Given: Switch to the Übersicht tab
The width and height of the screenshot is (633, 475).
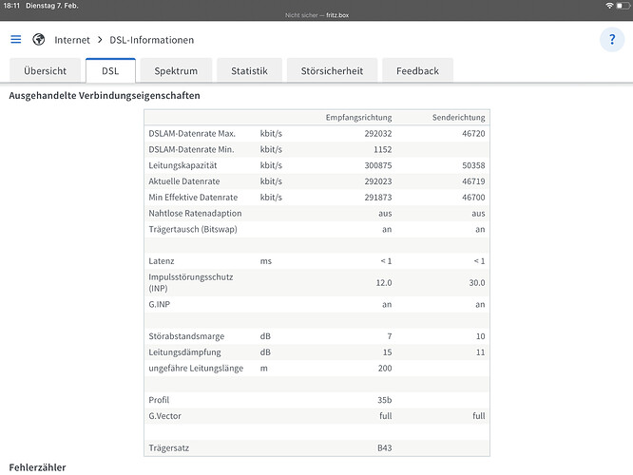Looking at the screenshot, I should [x=45, y=70].
